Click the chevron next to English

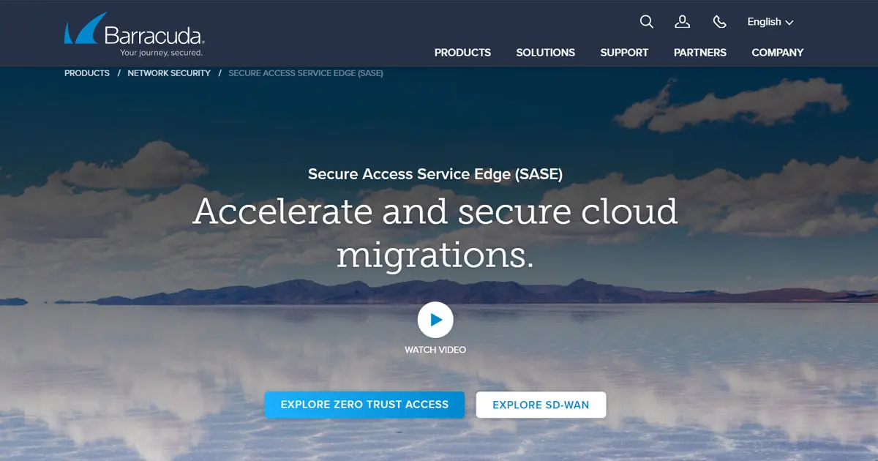tap(789, 23)
